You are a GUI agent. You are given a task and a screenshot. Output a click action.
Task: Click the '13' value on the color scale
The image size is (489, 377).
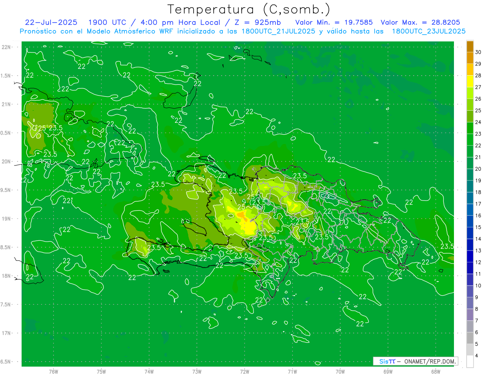[478, 251]
